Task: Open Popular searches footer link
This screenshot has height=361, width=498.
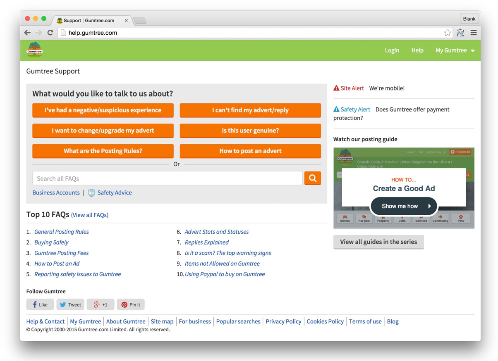Action: 238,321
